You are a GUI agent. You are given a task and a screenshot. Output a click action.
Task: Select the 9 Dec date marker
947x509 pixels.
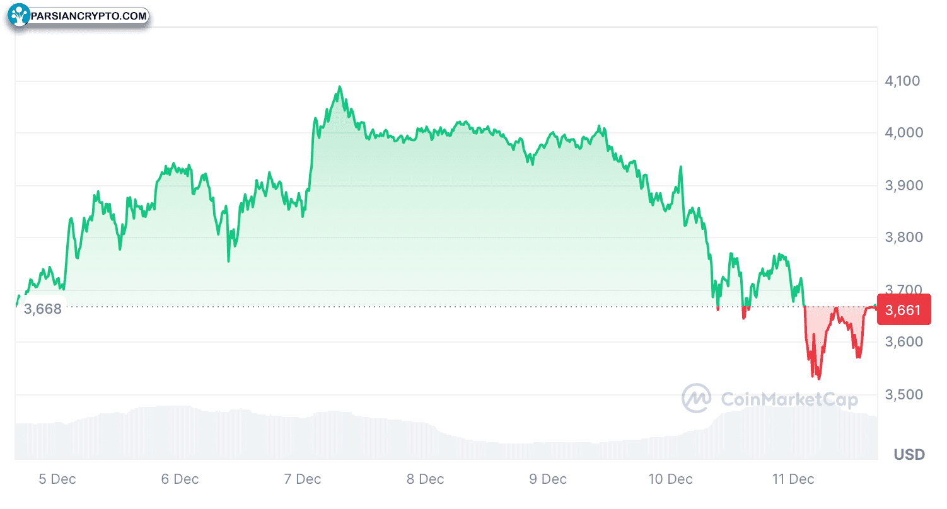pyautogui.click(x=548, y=479)
